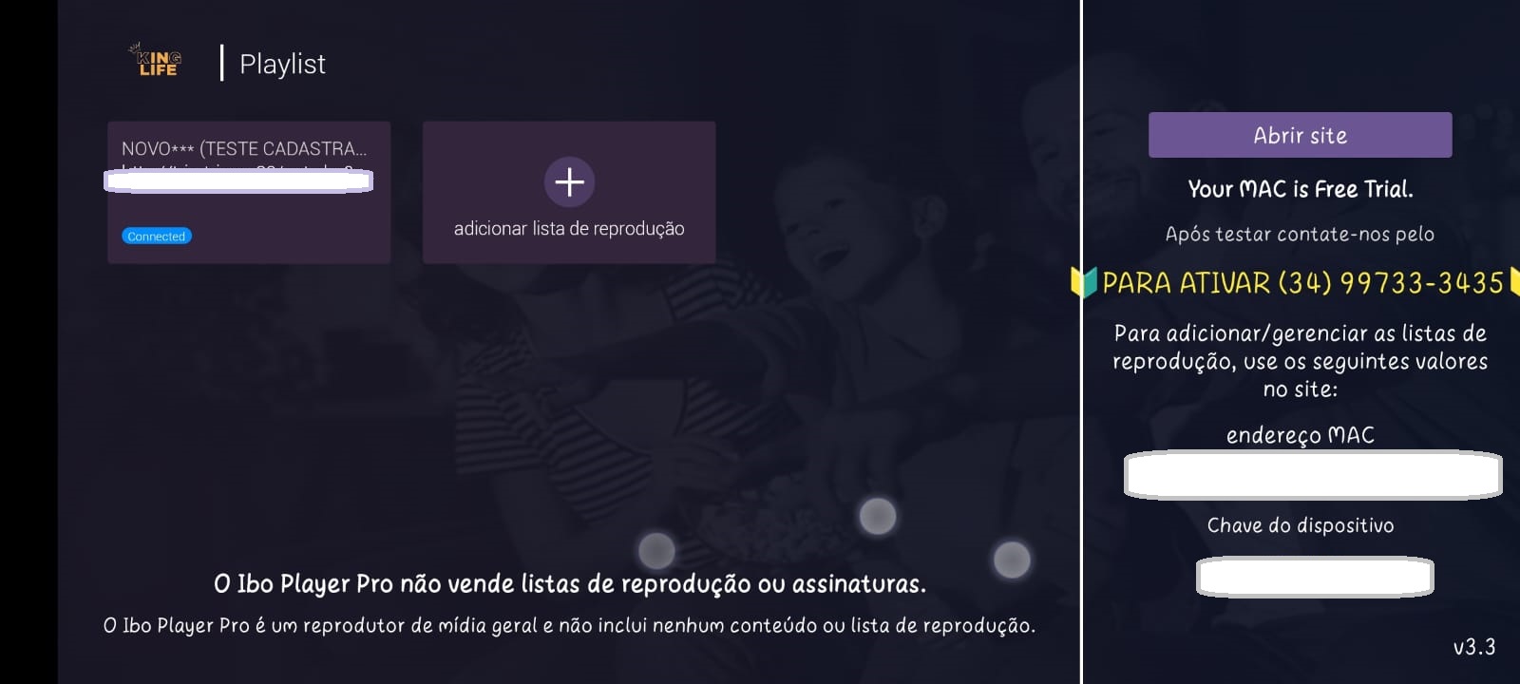Viewport: 1520px width, 684px height.
Task: Click the Playlist header title
Action: click(282, 64)
